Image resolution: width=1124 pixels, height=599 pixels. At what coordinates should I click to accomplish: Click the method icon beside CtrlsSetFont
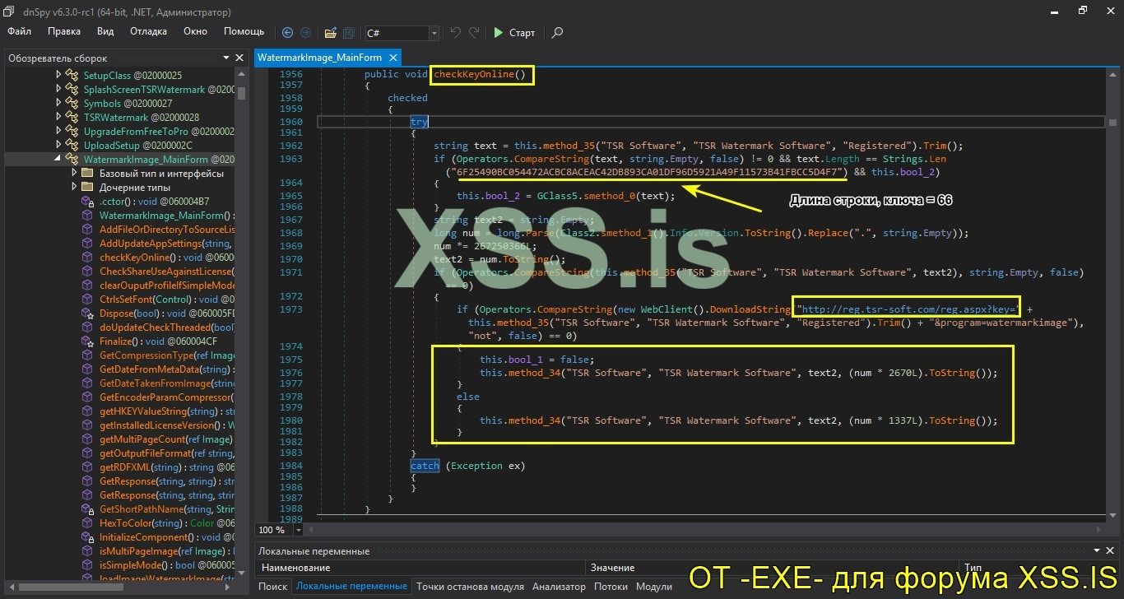[88, 299]
